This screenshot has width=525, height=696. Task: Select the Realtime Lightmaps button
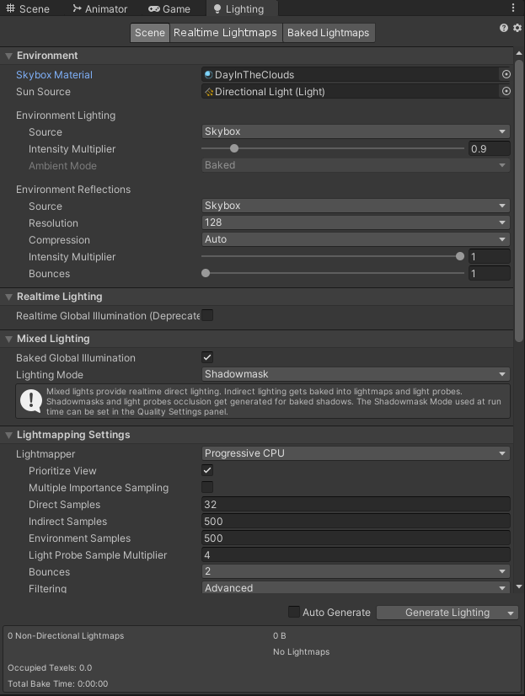225,33
